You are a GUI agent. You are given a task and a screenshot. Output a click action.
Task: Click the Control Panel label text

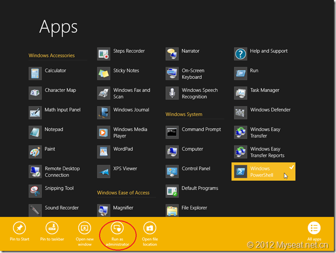[196, 169]
